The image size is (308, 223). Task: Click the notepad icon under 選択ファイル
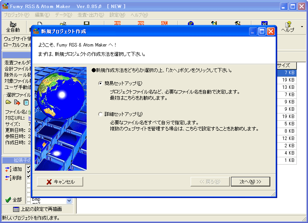(x=26, y=102)
